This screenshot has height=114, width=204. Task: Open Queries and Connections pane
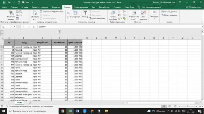click(52, 12)
